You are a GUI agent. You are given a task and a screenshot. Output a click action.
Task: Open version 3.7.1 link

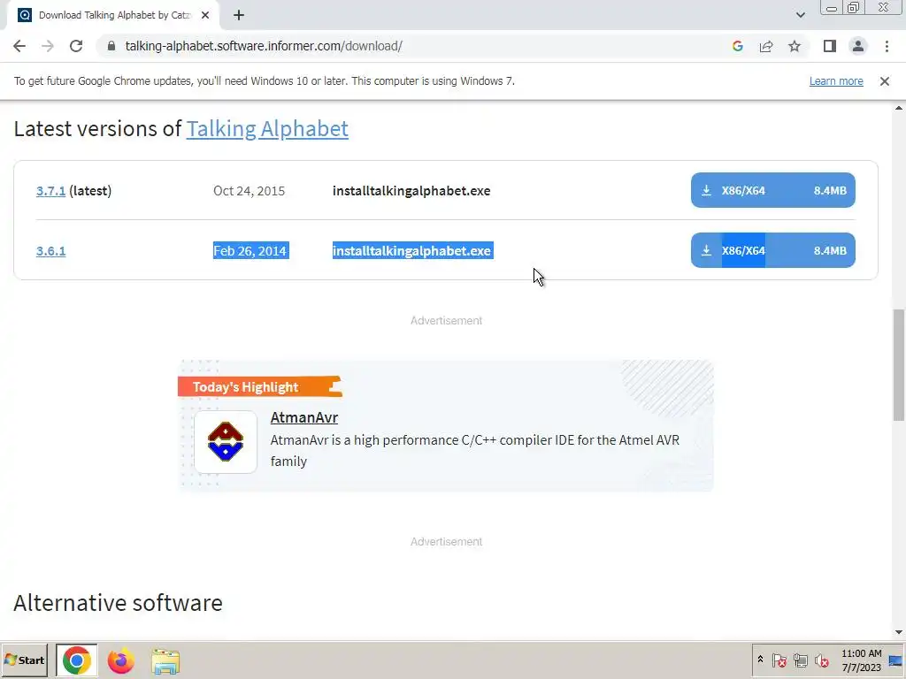tap(50, 191)
